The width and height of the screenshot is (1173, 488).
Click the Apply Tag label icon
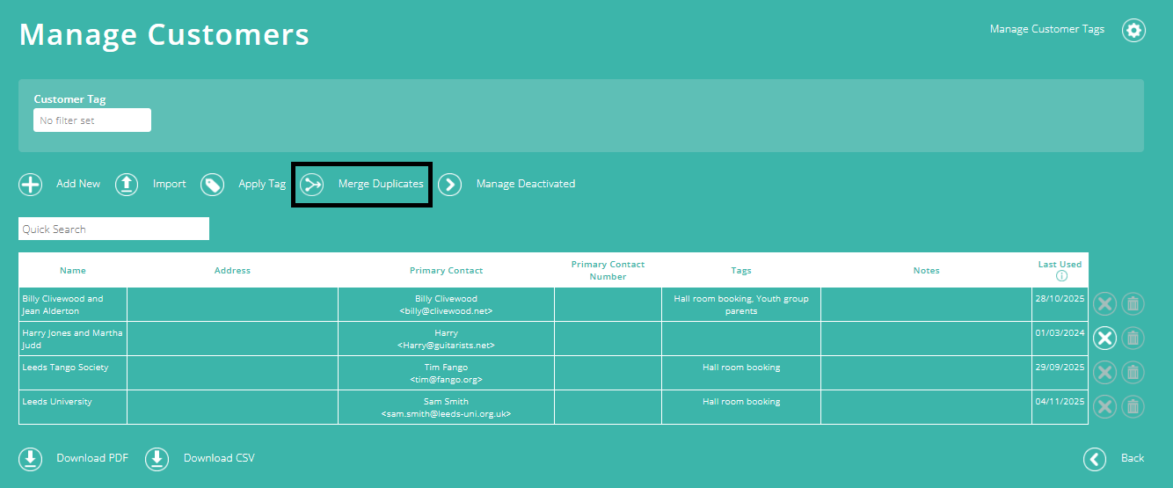212,185
